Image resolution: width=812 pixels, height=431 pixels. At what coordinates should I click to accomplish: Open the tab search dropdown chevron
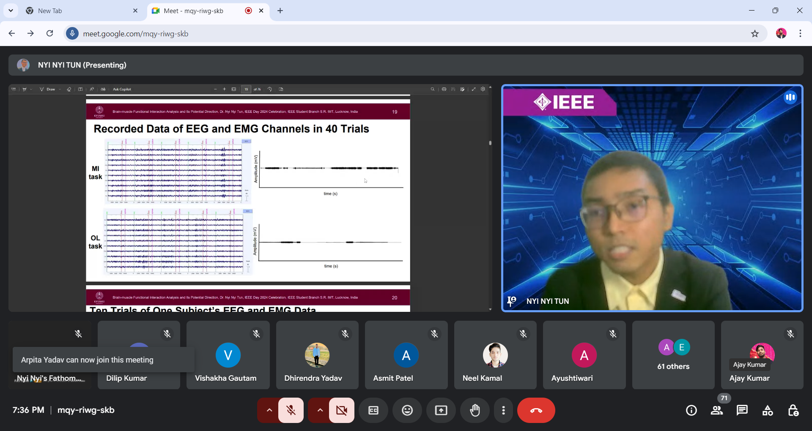click(x=11, y=11)
